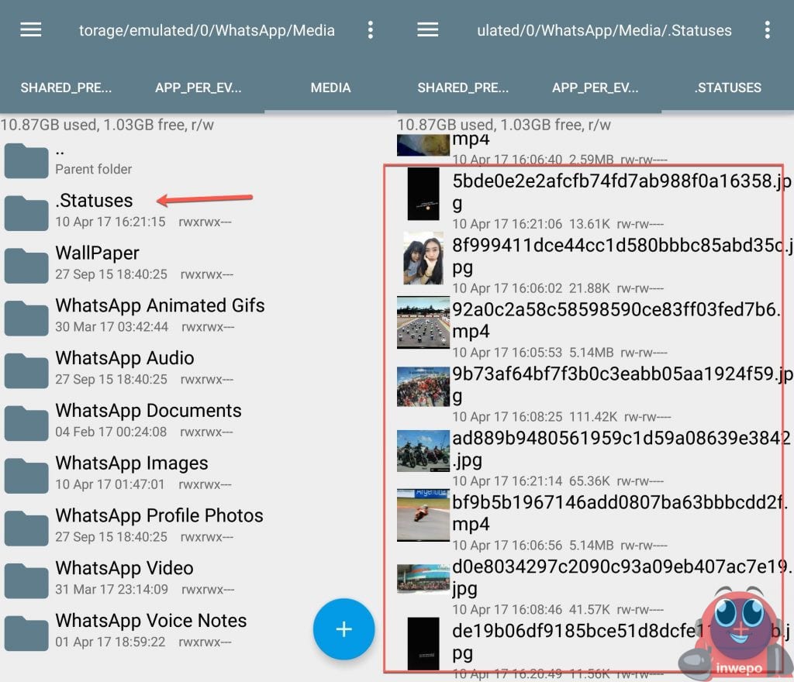Switch to SHARED_PRE... tab in the .Statuses pane

point(463,88)
